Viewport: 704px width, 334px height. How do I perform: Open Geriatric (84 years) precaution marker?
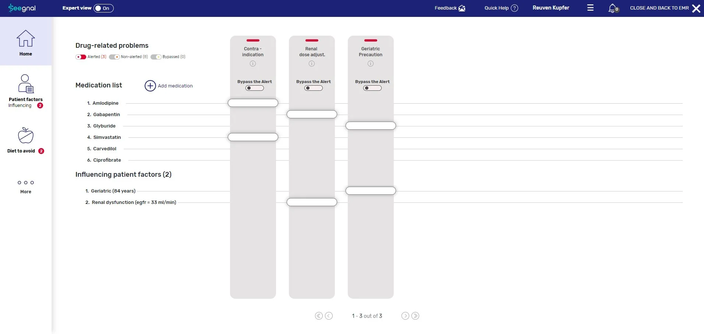tap(371, 191)
